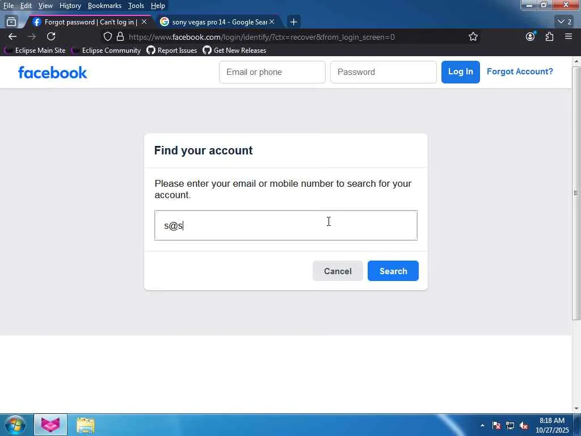Viewport: 581px width, 436px height.
Task: Open a new tab with the plus icon
Action: pyautogui.click(x=293, y=22)
